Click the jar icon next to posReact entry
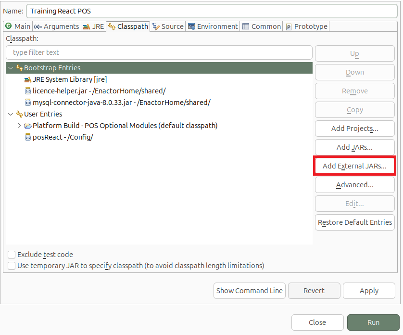The width and height of the screenshot is (403, 335). click(27, 137)
